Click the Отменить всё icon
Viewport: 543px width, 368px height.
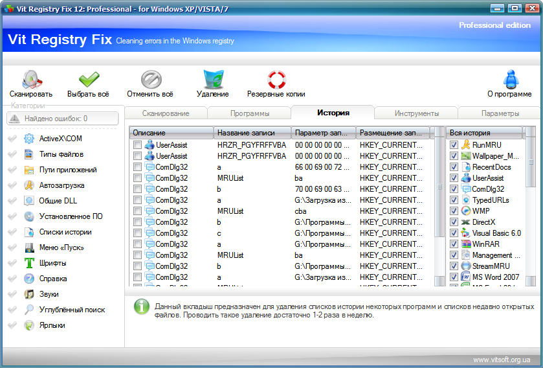(150, 80)
